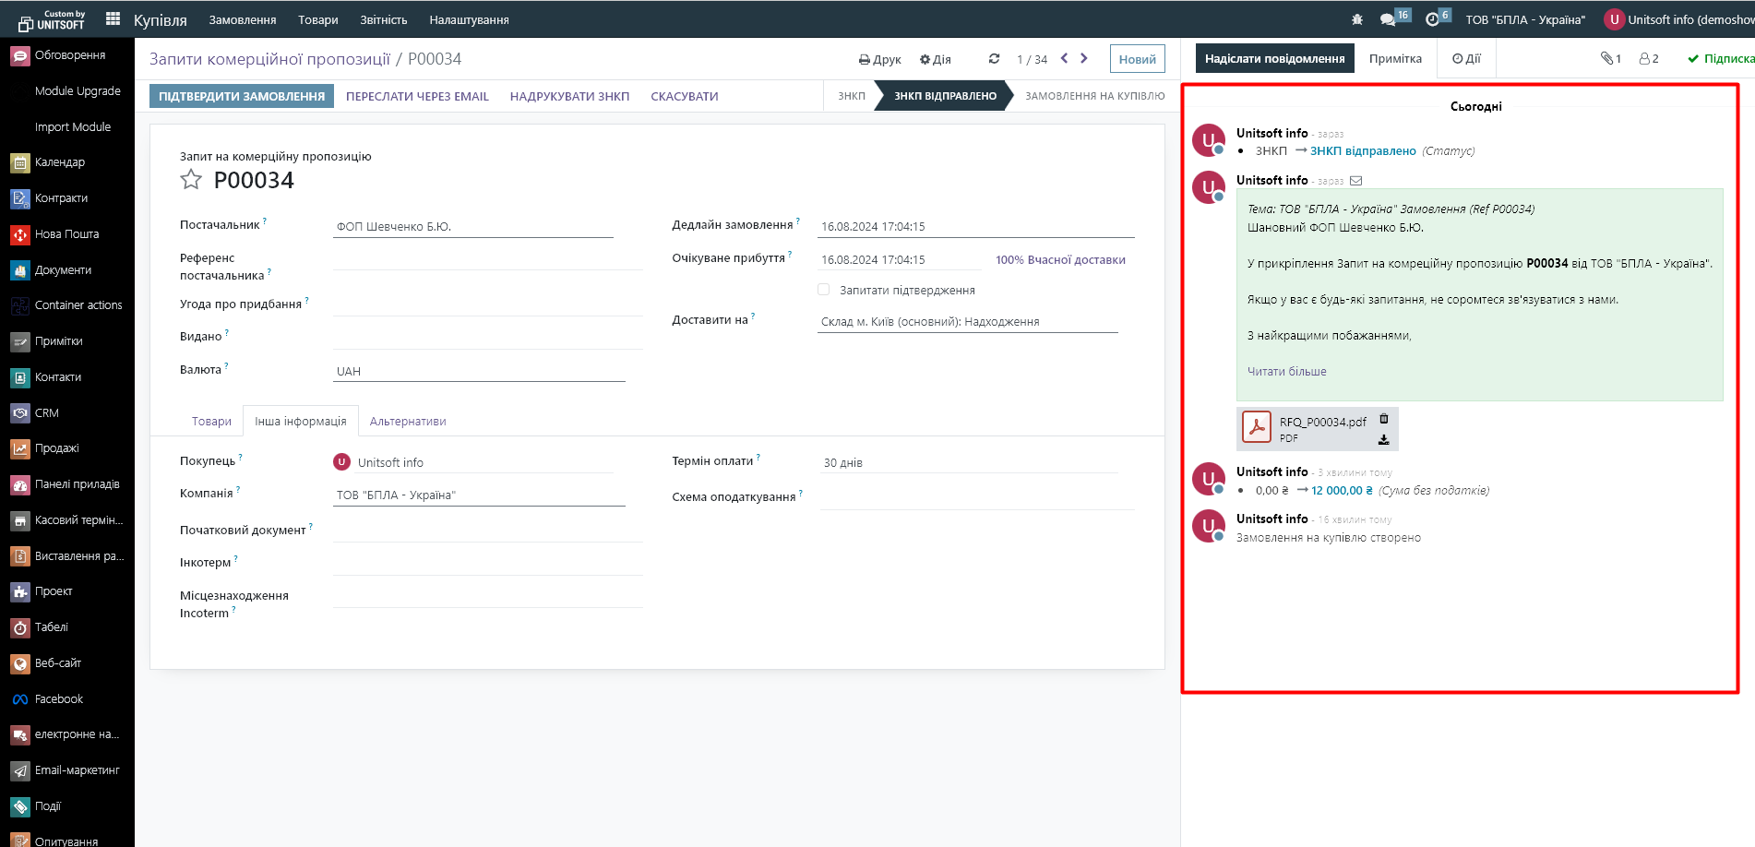Download the RFQ_P00034.pdf attachment
Image resolution: width=1755 pixels, height=847 pixels.
coord(1383,440)
